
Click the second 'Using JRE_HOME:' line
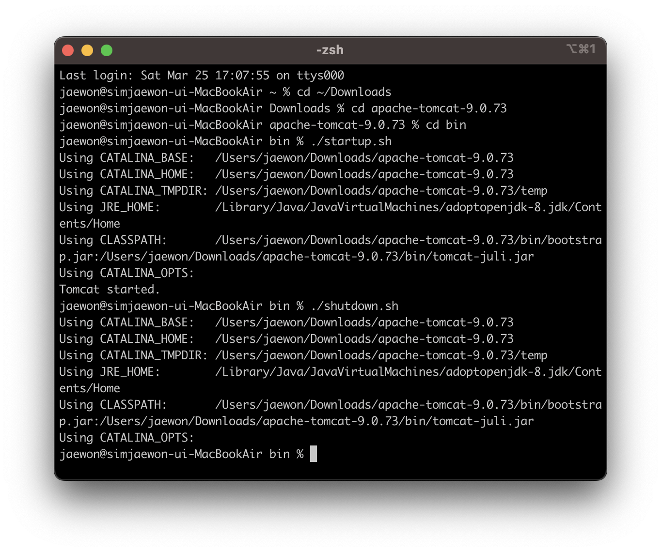330,372
